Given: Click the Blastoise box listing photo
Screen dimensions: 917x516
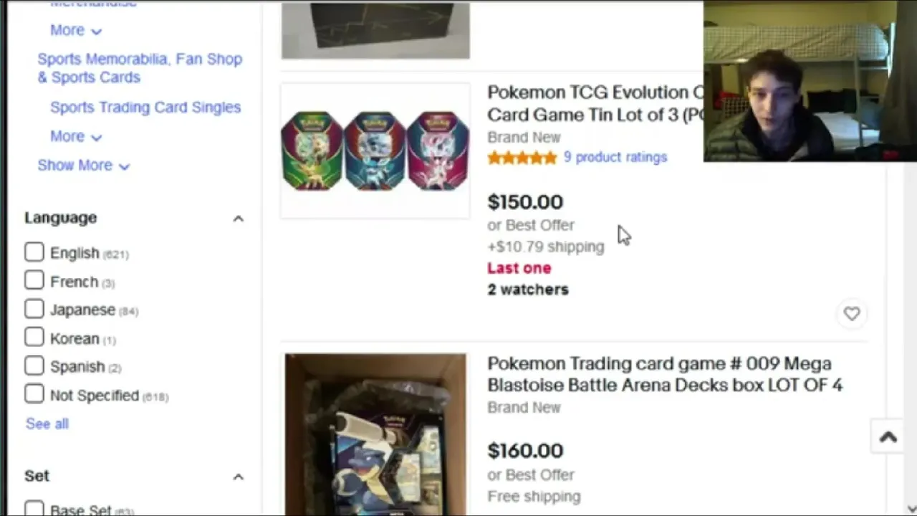Looking at the screenshot, I should coord(375,434).
